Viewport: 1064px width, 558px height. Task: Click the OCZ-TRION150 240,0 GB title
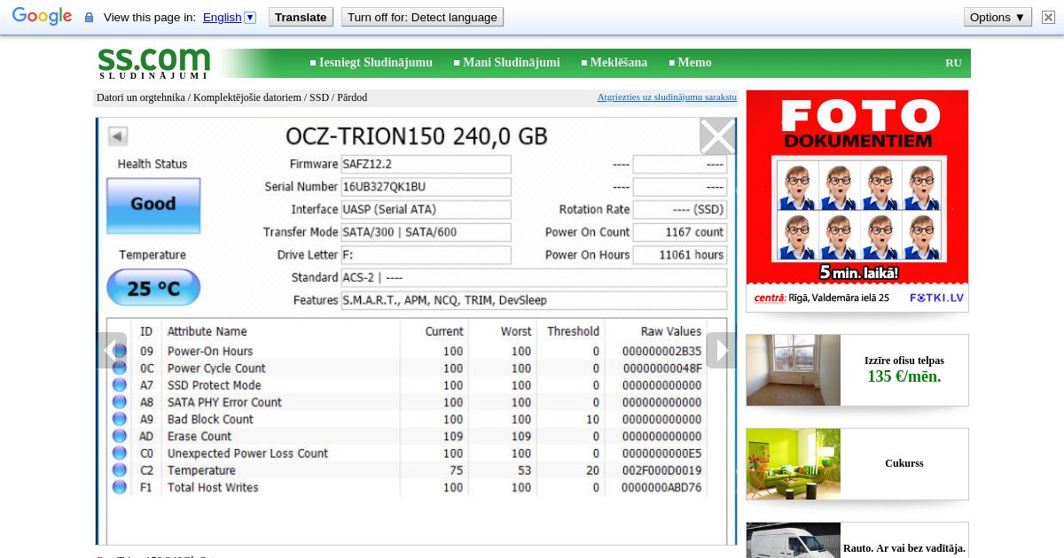tap(416, 136)
